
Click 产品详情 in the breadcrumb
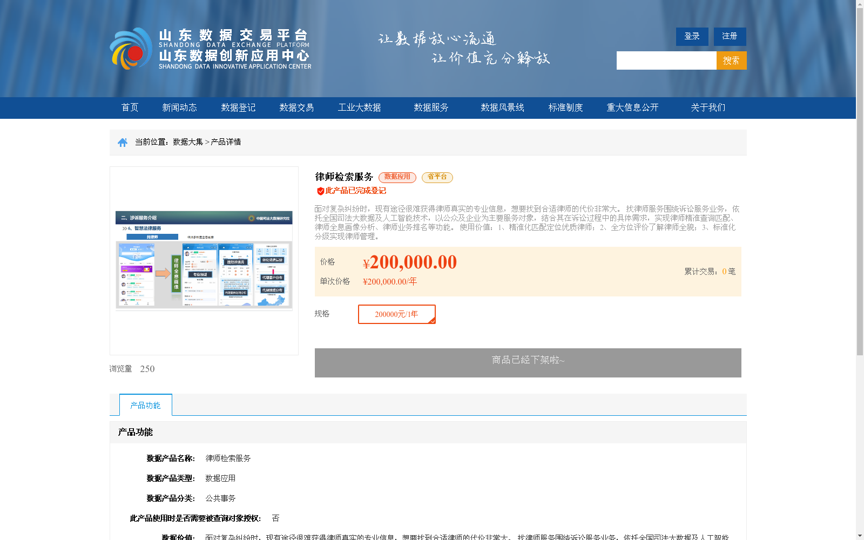(226, 142)
